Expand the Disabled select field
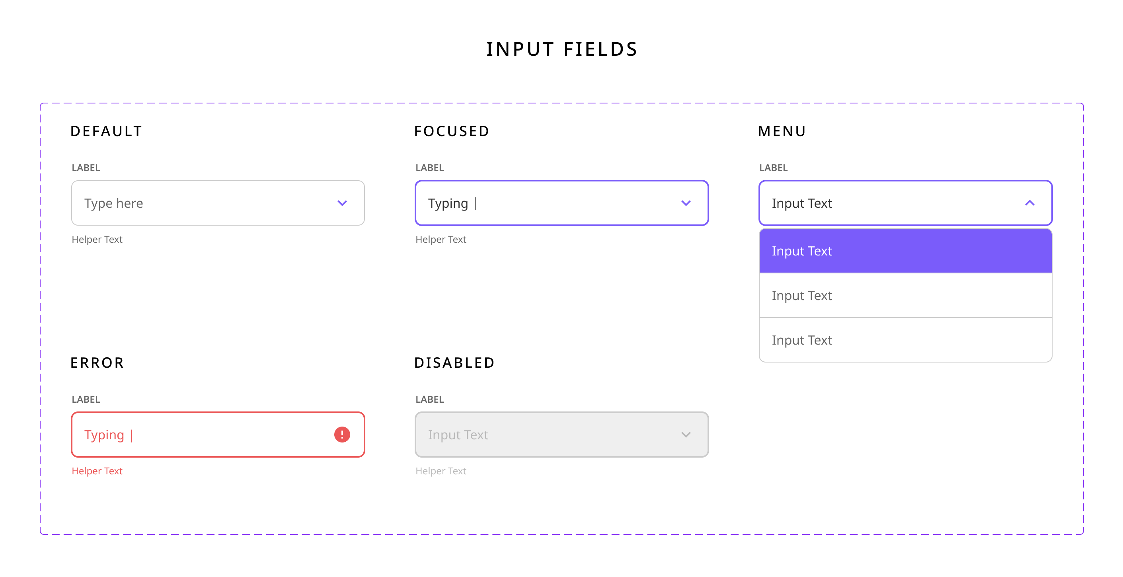 [x=561, y=435]
